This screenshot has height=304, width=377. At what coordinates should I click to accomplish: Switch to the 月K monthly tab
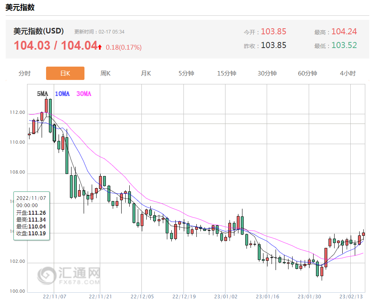(x=146, y=73)
